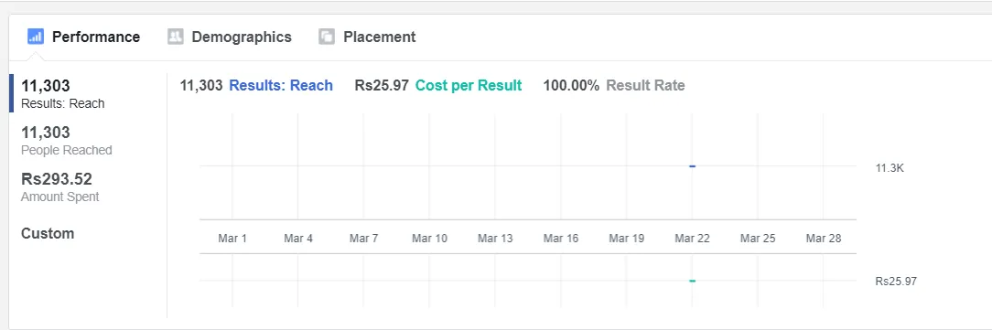Image resolution: width=992 pixels, height=330 pixels.
Task: Click the Mar 22 date label
Action: click(692, 239)
